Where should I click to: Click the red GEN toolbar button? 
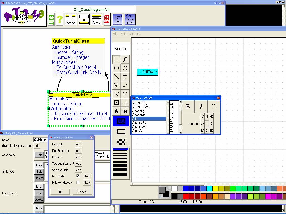point(107,19)
